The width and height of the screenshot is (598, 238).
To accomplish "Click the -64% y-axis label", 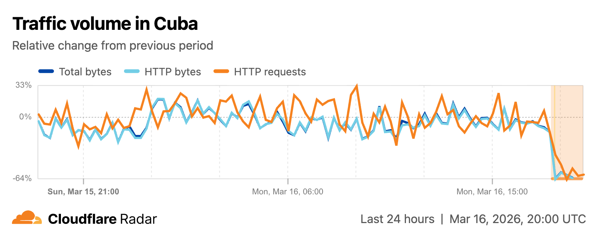I will (x=22, y=178).
